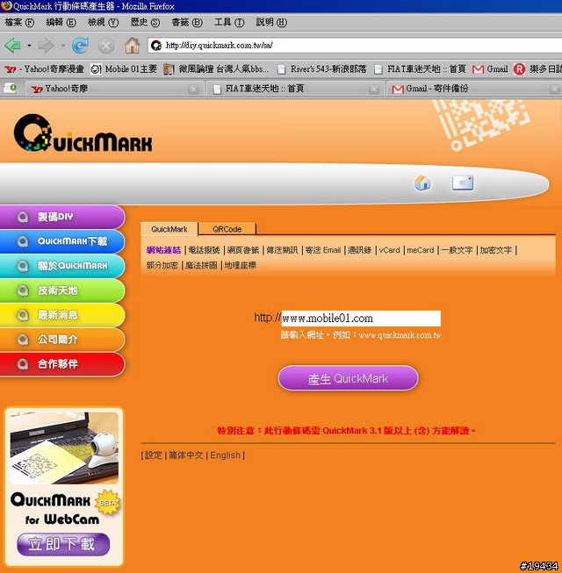This screenshot has width=562, height=573.
Task: Choose meCard code type
Action: click(420, 250)
